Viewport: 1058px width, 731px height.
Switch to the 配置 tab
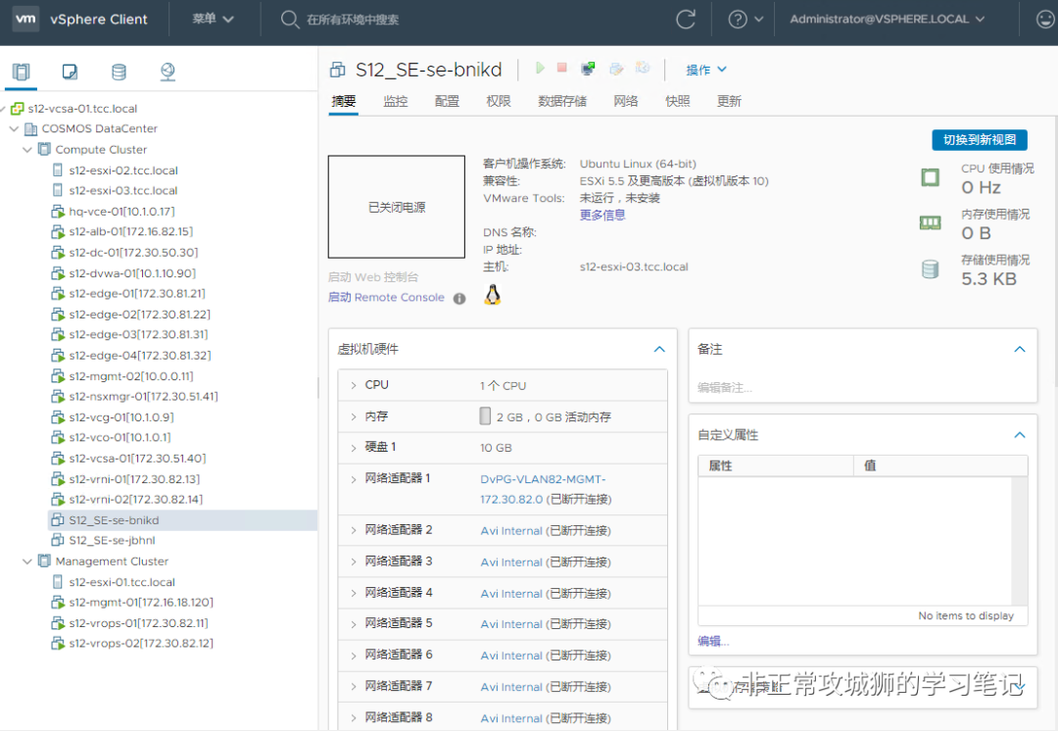(447, 101)
